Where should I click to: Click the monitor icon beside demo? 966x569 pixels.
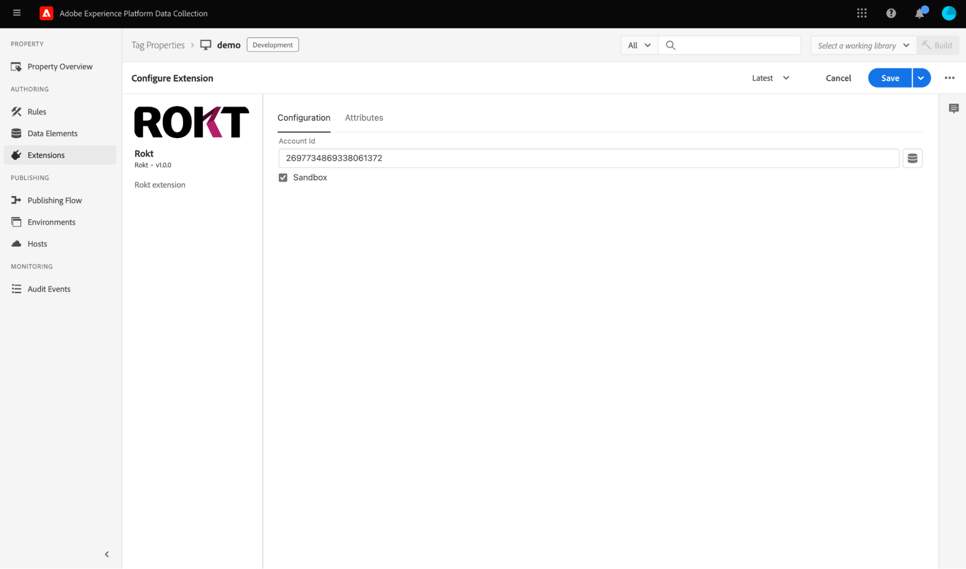pyautogui.click(x=206, y=45)
